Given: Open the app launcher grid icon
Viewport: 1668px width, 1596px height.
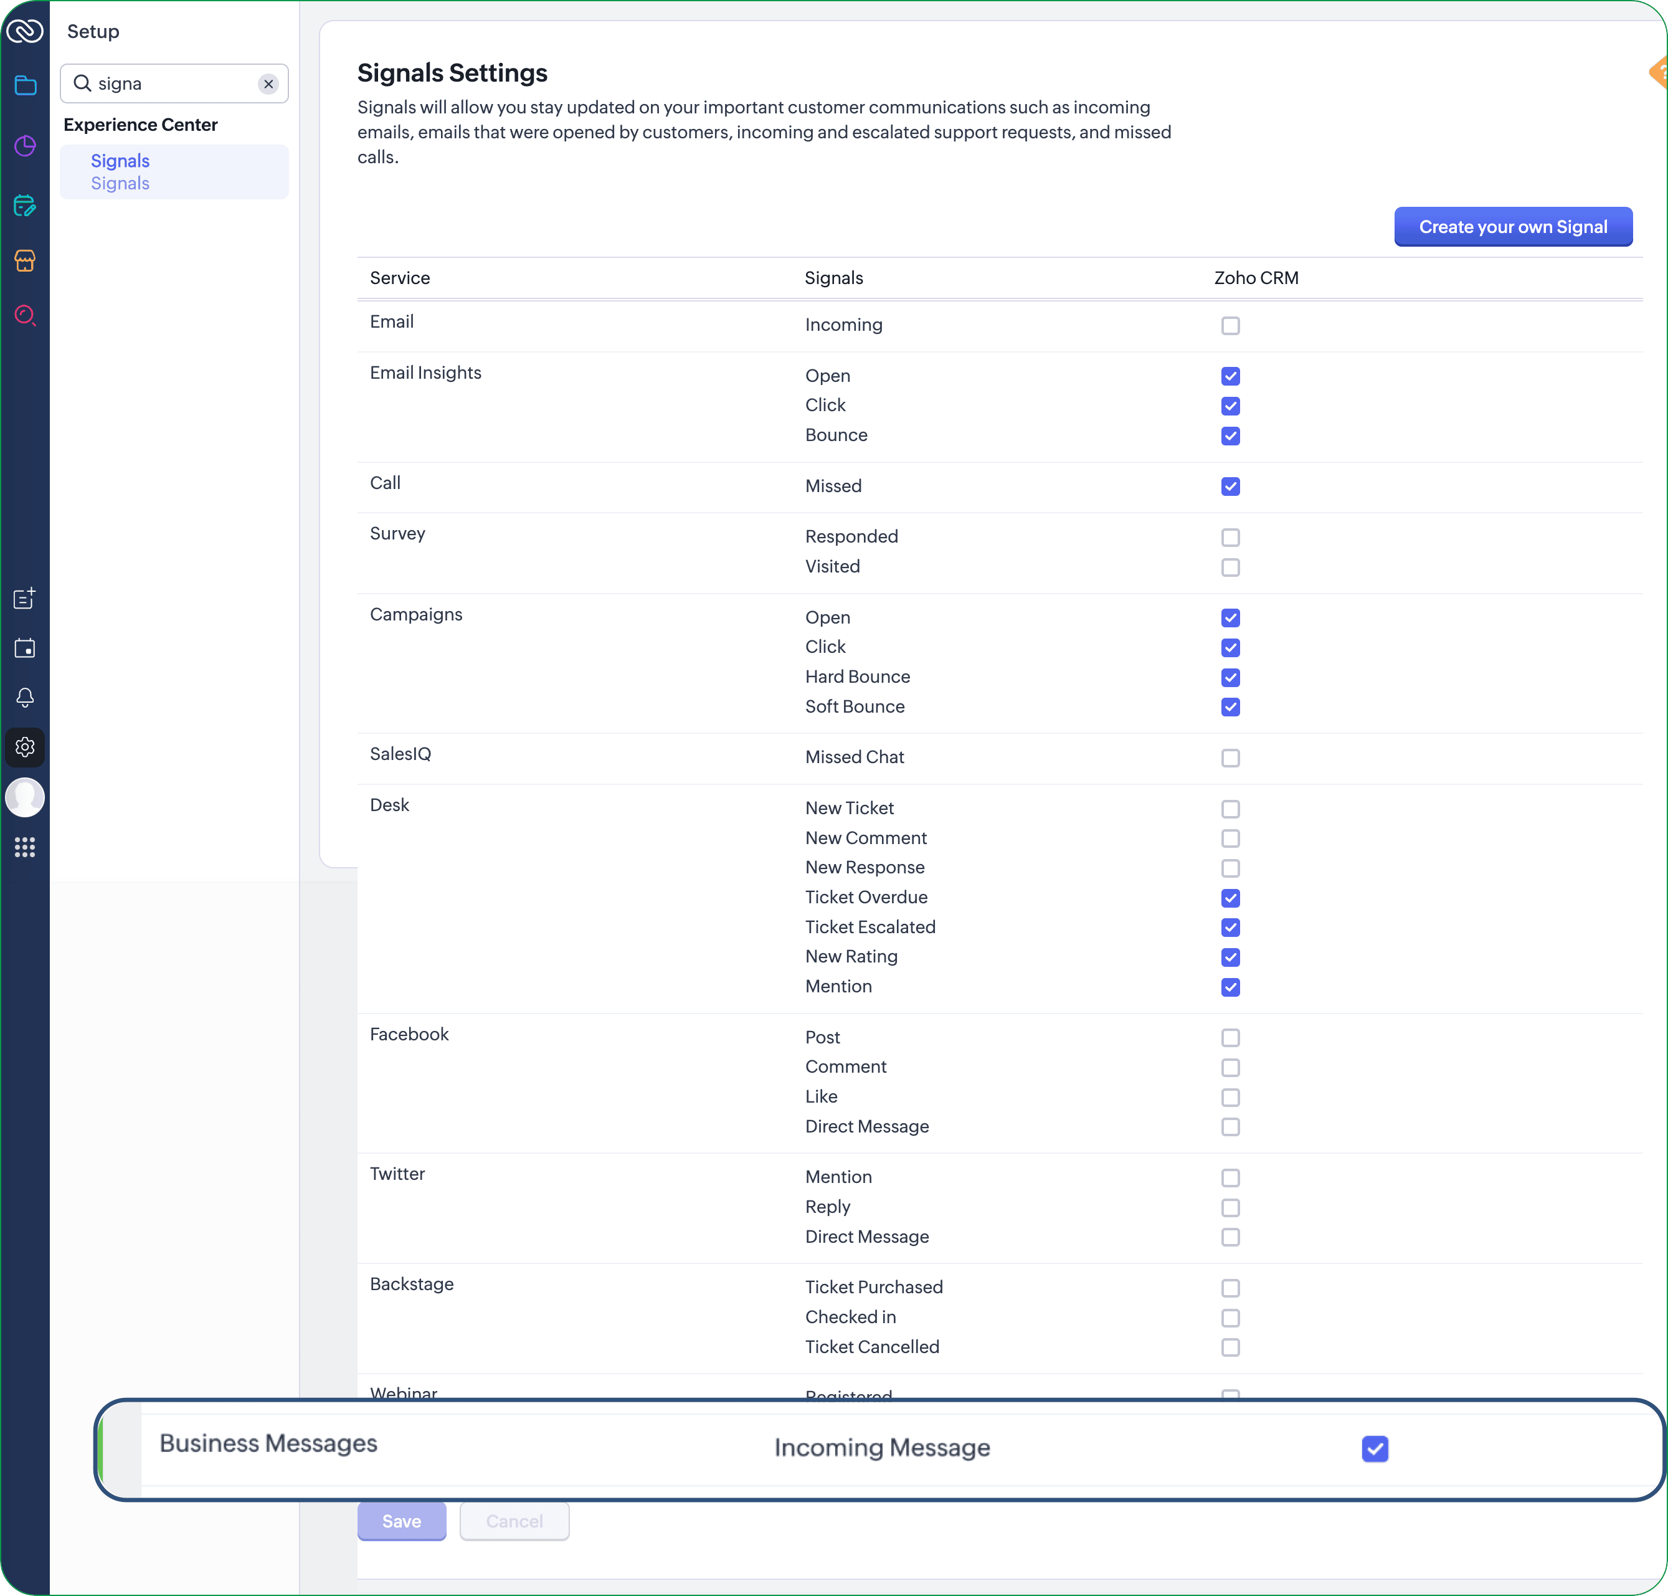Looking at the screenshot, I should pyautogui.click(x=26, y=847).
